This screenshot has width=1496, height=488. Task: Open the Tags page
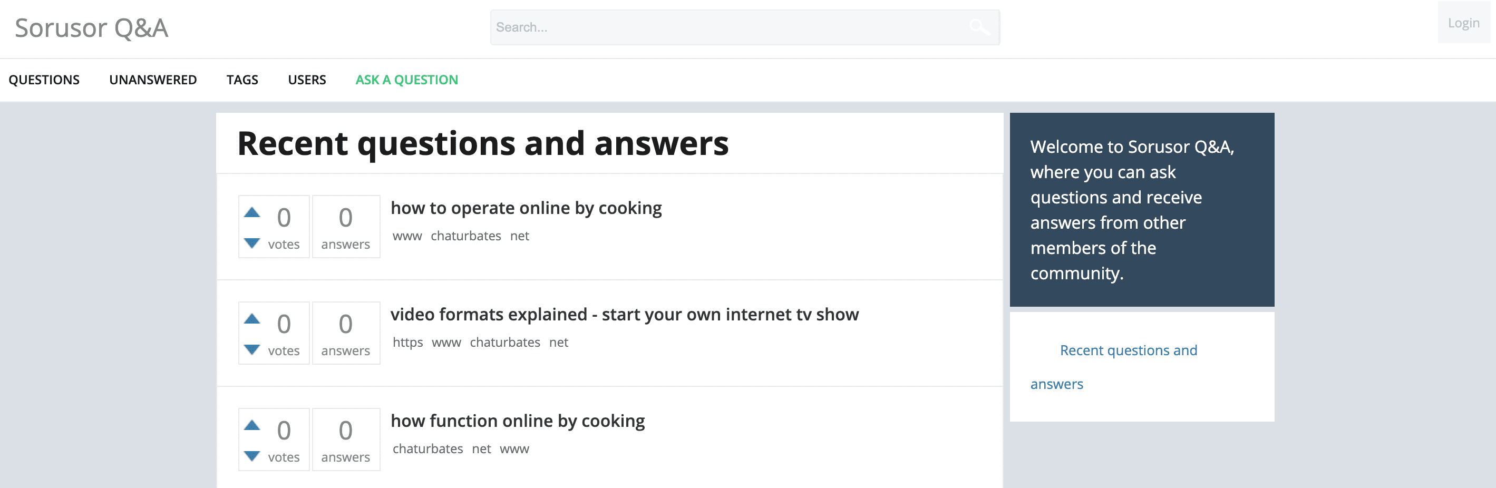[x=242, y=80]
